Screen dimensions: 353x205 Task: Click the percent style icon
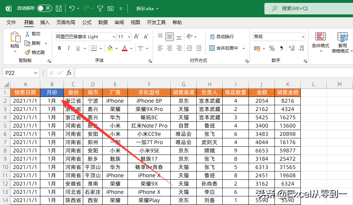272,48
